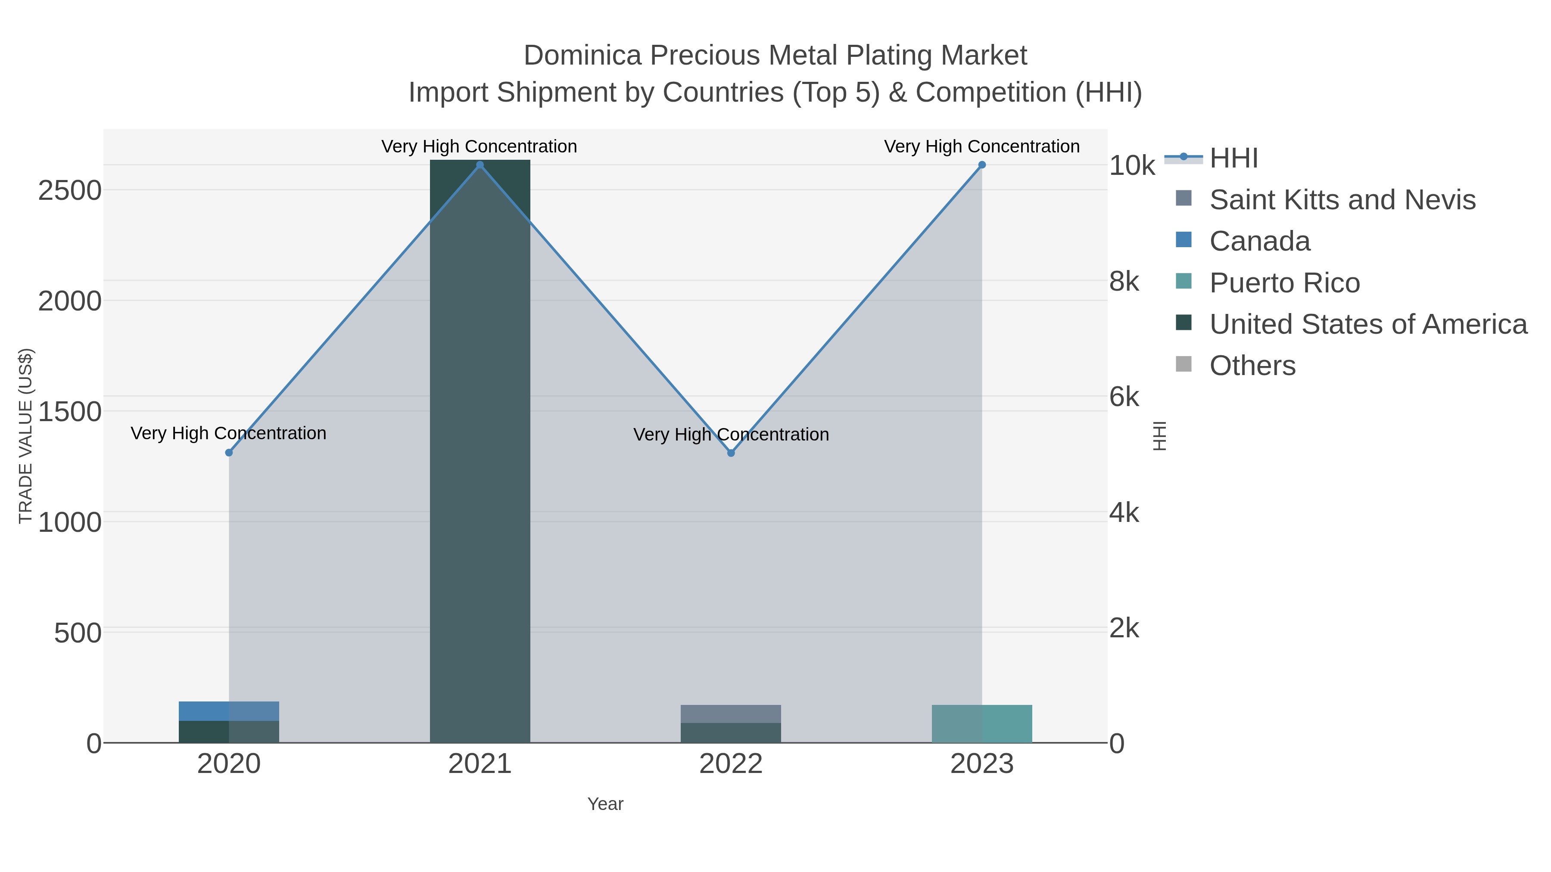The height and width of the screenshot is (872, 1551).
Task: Click Very High Concentration label near 2022
Action: click(x=731, y=434)
